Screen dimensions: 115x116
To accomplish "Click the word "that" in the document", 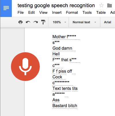I will pyautogui.click(x=65, y=60).
